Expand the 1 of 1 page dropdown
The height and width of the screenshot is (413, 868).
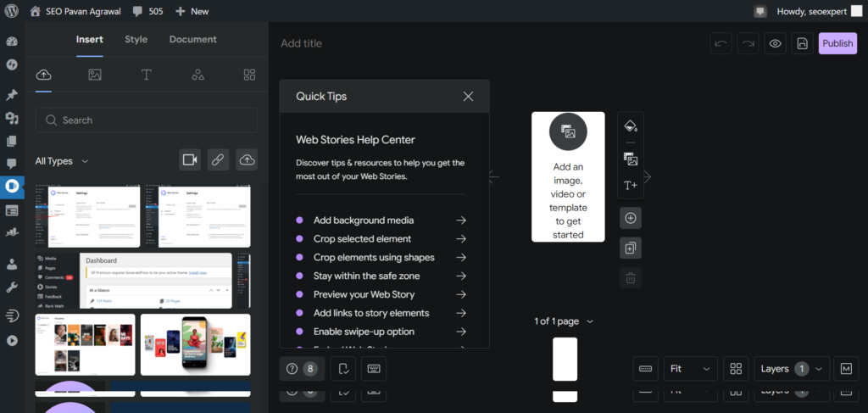click(564, 321)
